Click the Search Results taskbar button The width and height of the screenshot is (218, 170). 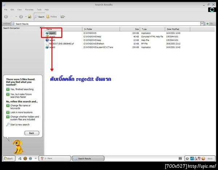[x=88, y=158]
